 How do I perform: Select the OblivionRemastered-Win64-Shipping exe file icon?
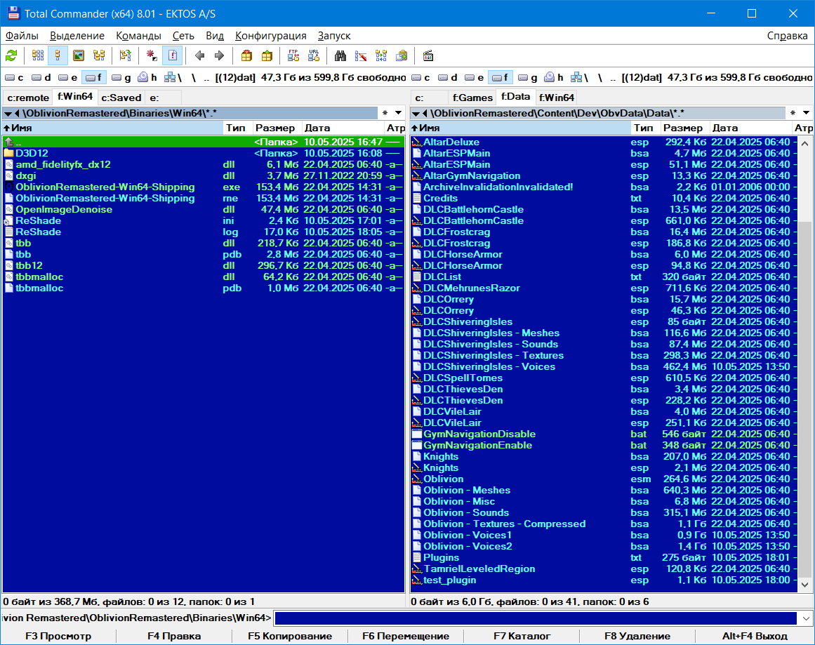tap(9, 187)
